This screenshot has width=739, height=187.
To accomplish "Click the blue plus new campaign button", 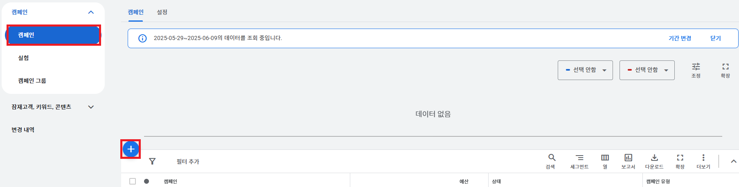I will [131, 149].
